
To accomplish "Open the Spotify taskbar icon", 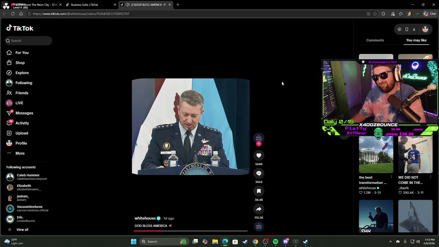I will (275, 242).
